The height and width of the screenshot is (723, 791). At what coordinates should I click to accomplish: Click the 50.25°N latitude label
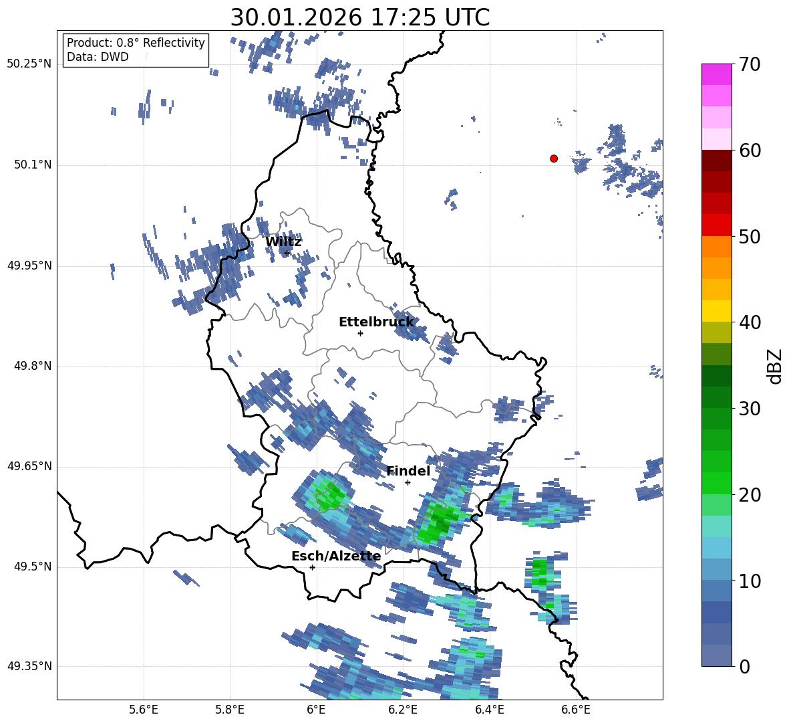click(x=29, y=64)
